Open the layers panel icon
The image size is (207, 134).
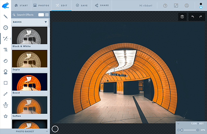click(x=182, y=17)
